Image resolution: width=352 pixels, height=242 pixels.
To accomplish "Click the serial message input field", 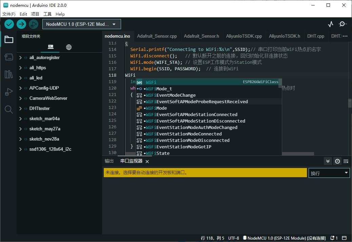I will 205,172.
